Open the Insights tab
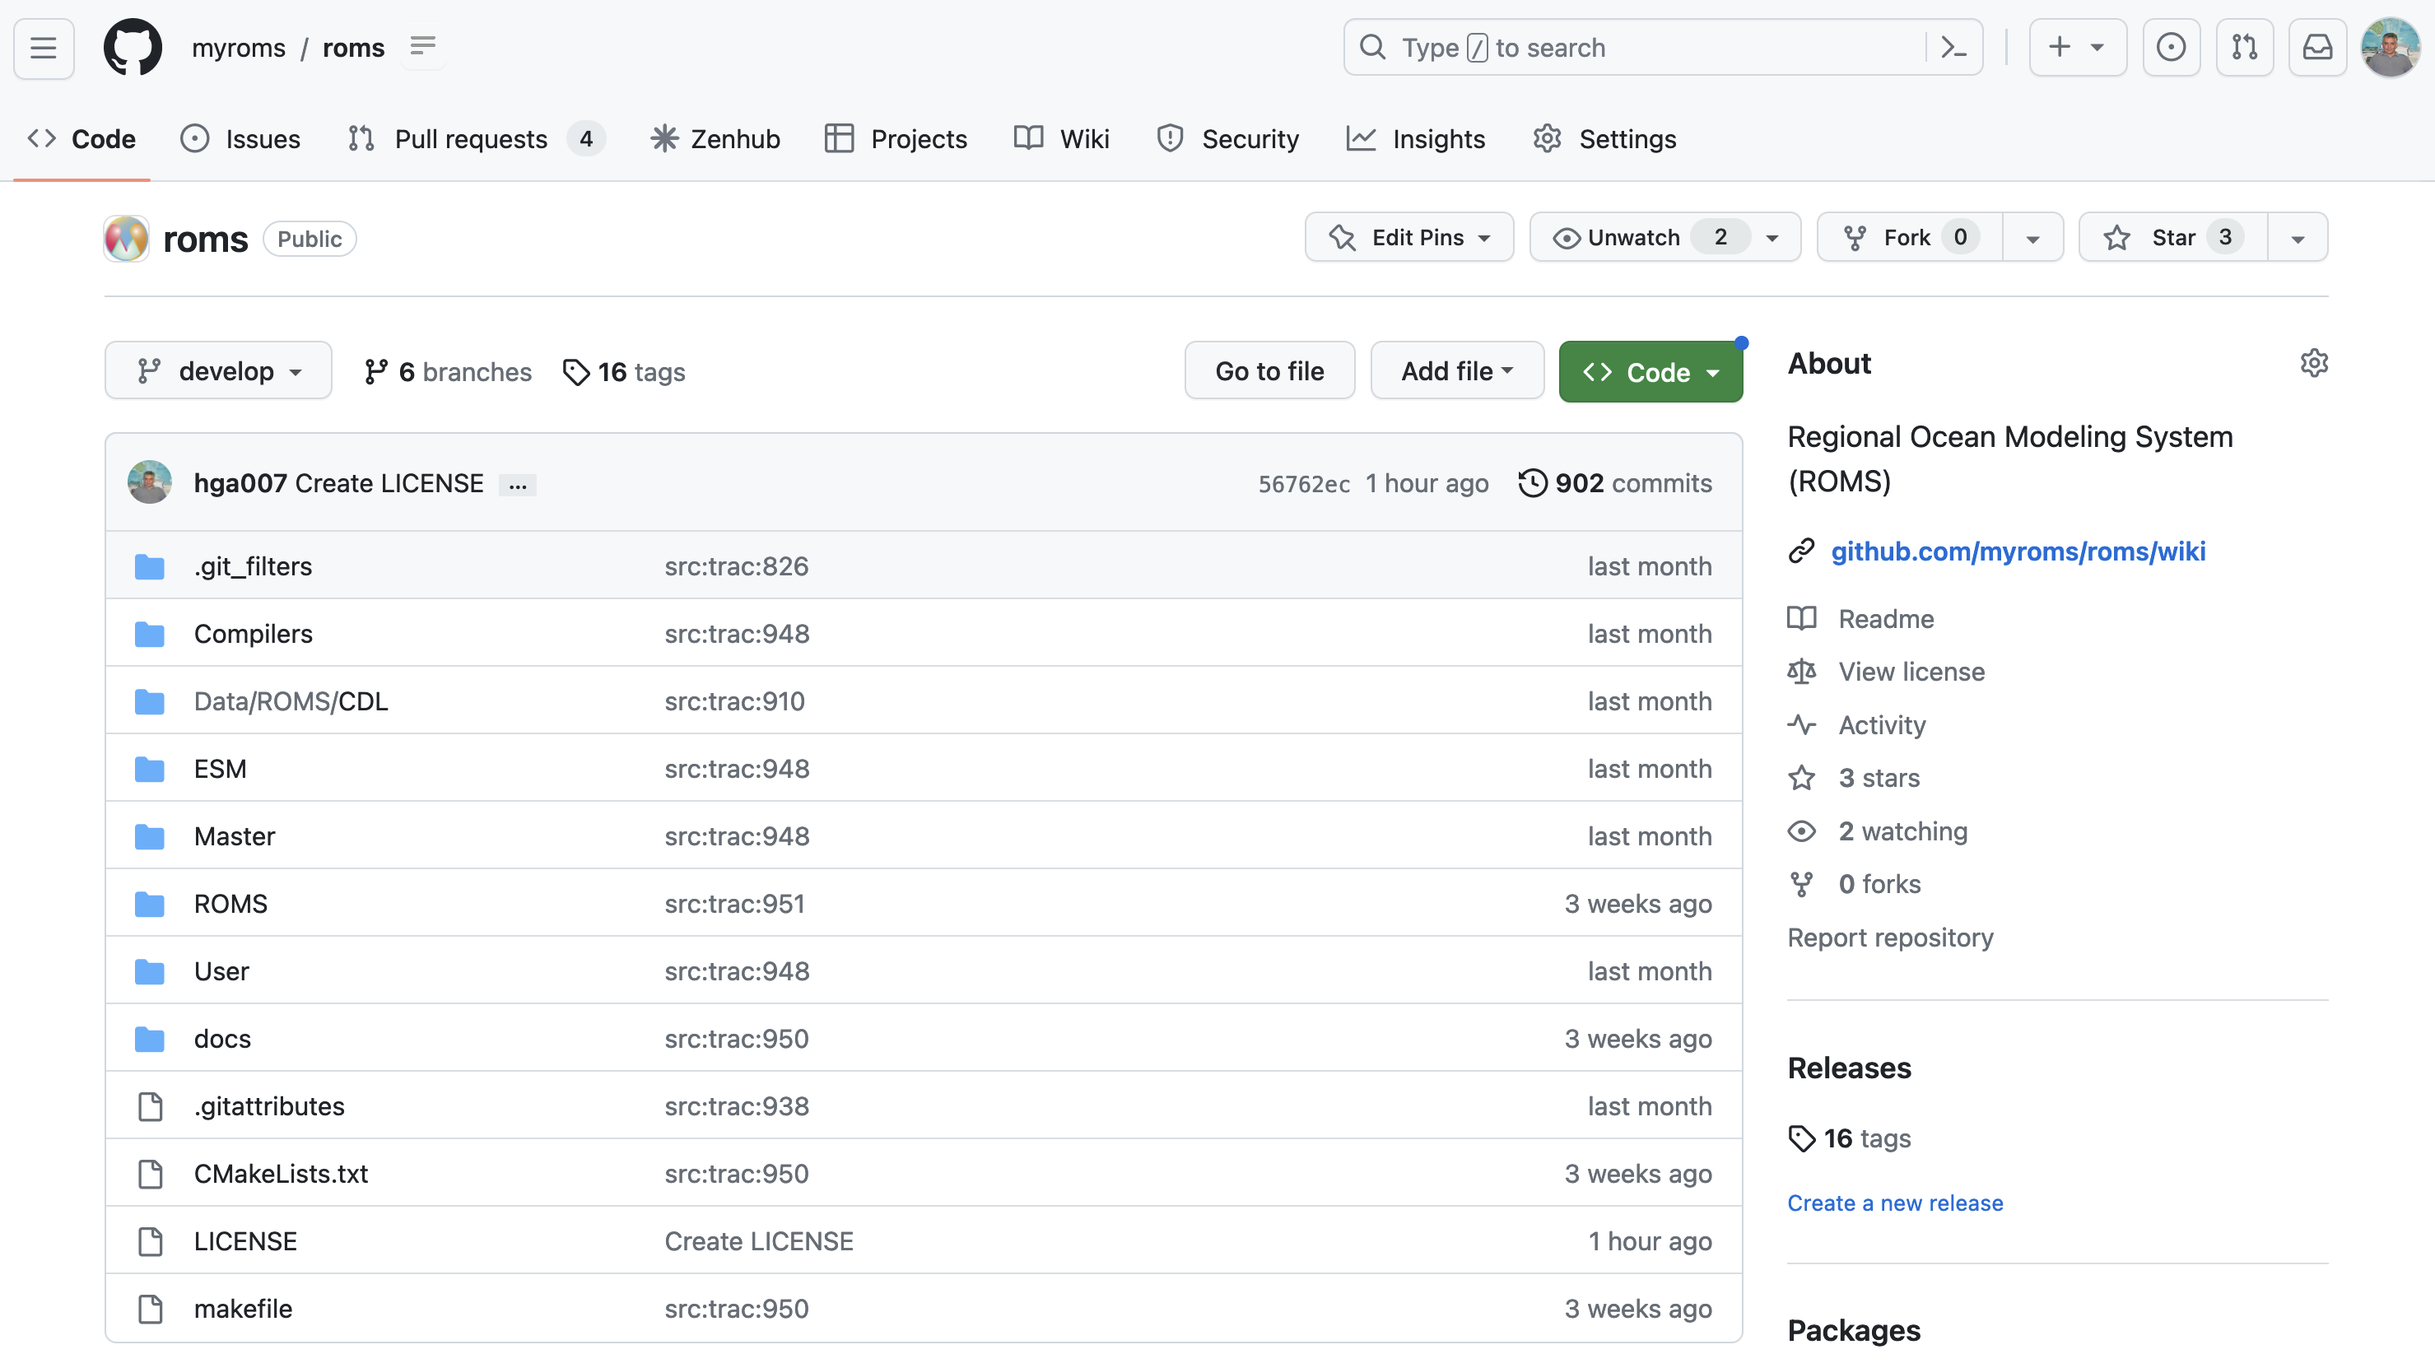This screenshot has width=2435, height=1368. [x=1415, y=139]
